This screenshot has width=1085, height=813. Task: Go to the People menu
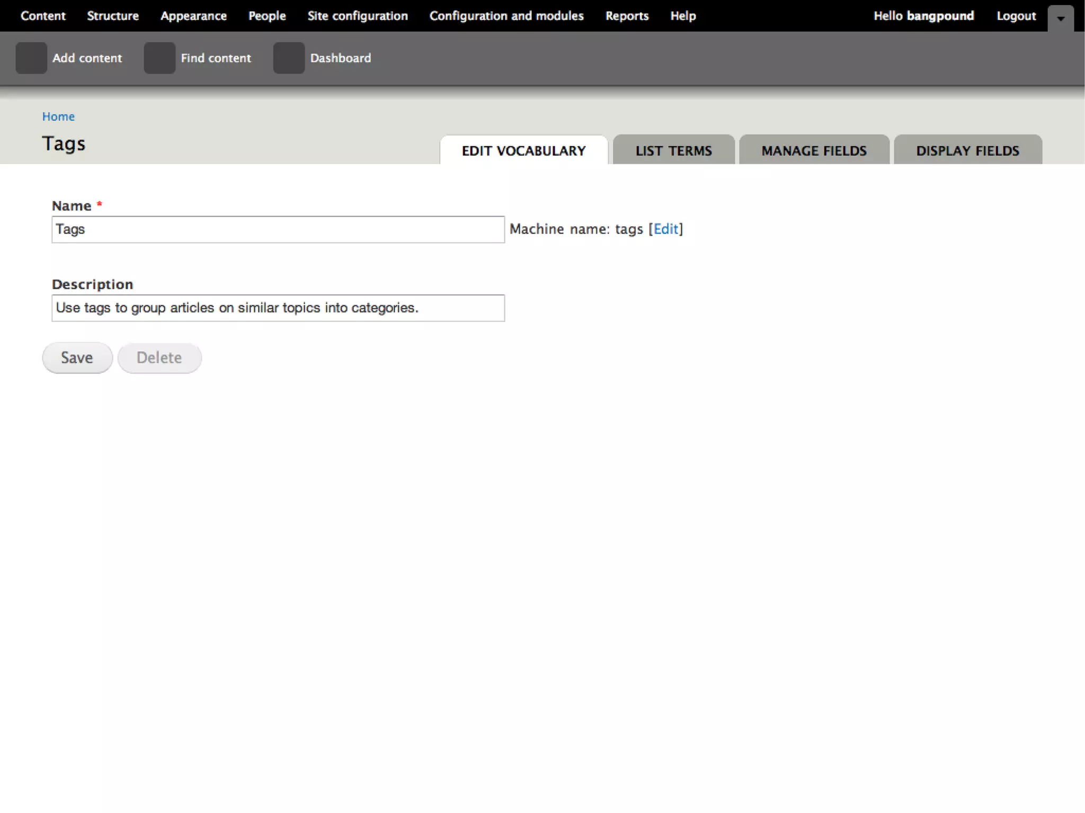(267, 16)
